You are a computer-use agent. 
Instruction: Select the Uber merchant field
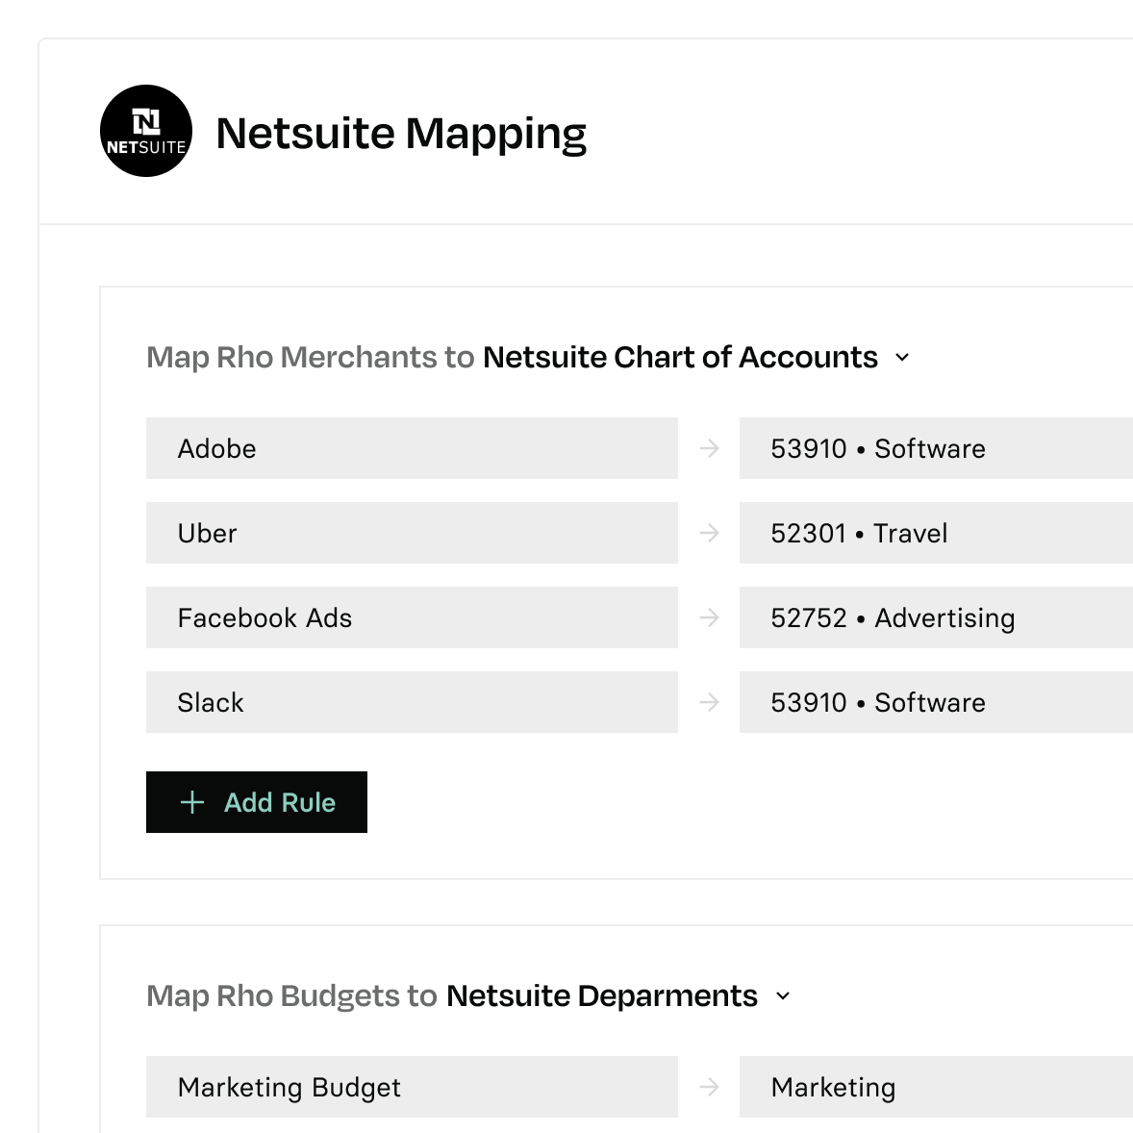click(x=412, y=533)
